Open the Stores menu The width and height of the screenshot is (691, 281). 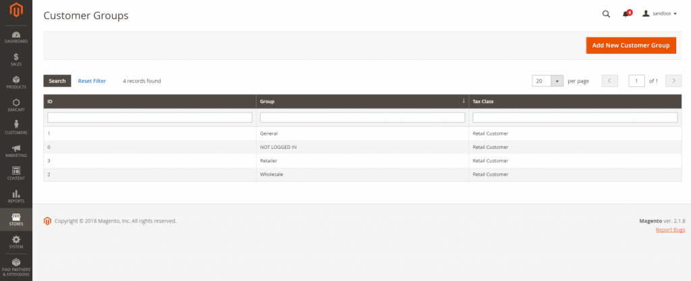pos(16,220)
